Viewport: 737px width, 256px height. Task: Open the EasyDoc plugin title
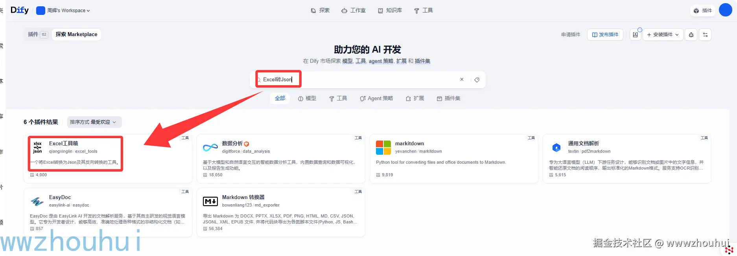60,197
